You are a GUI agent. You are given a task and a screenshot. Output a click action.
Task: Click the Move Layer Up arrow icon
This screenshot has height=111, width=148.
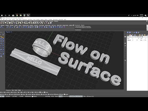(133, 37)
